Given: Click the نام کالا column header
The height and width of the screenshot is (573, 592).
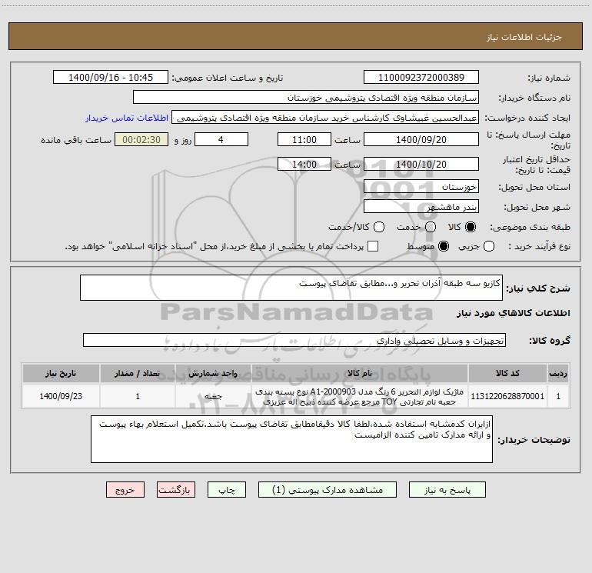Looking at the screenshot, I should tap(360, 373).
